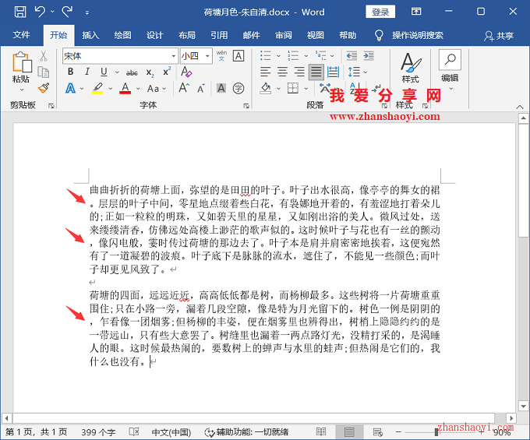The image size is (530, 440).
Task: Click the 登录 sign-in button
Action: click(x=380, y=12)
